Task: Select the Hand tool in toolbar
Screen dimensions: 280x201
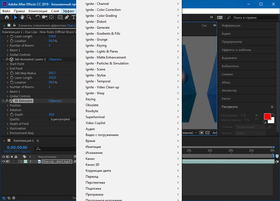Action: (x=22, y=17)
